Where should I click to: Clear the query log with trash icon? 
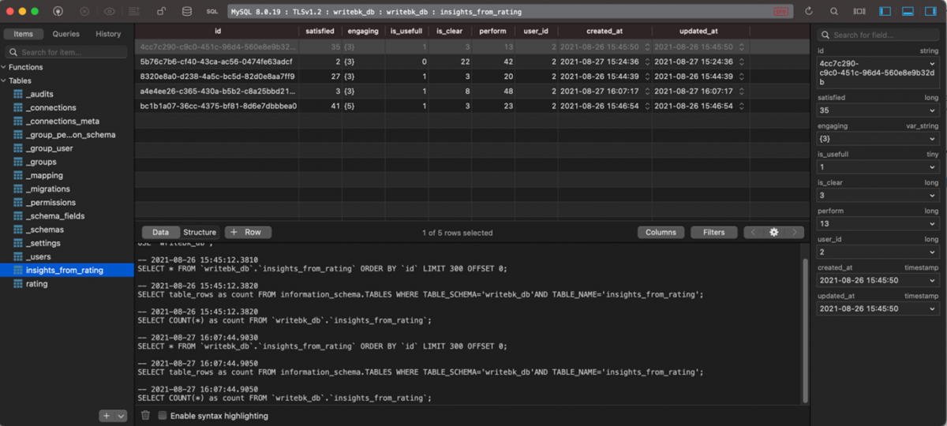click(x=145, y=415)
